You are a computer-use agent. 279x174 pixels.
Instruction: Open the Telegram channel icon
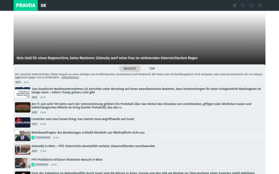[x=234, y=6]
